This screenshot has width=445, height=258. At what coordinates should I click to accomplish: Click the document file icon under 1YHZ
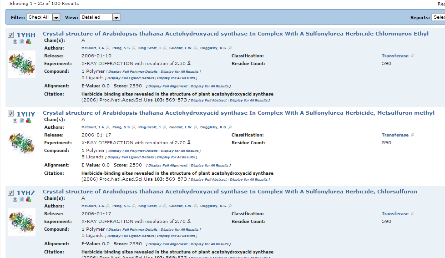[22, 200]
